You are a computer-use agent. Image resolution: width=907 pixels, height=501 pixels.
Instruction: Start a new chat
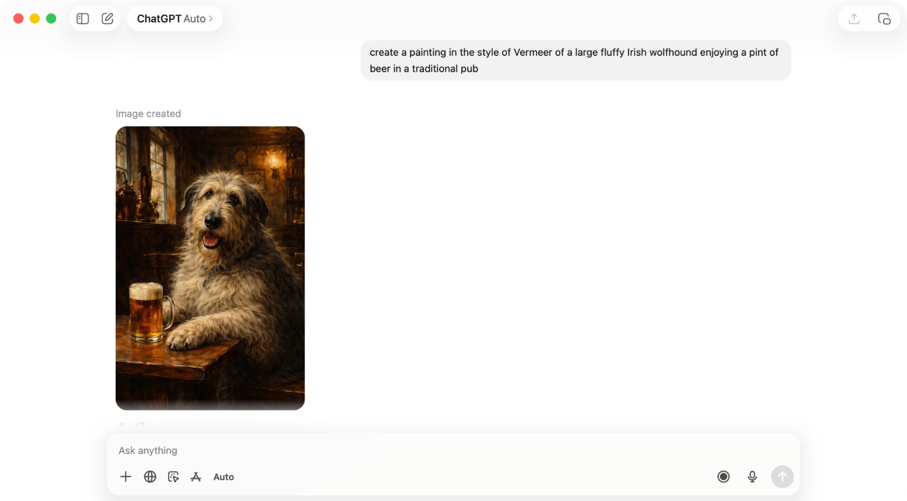click(x=108, y=19)
